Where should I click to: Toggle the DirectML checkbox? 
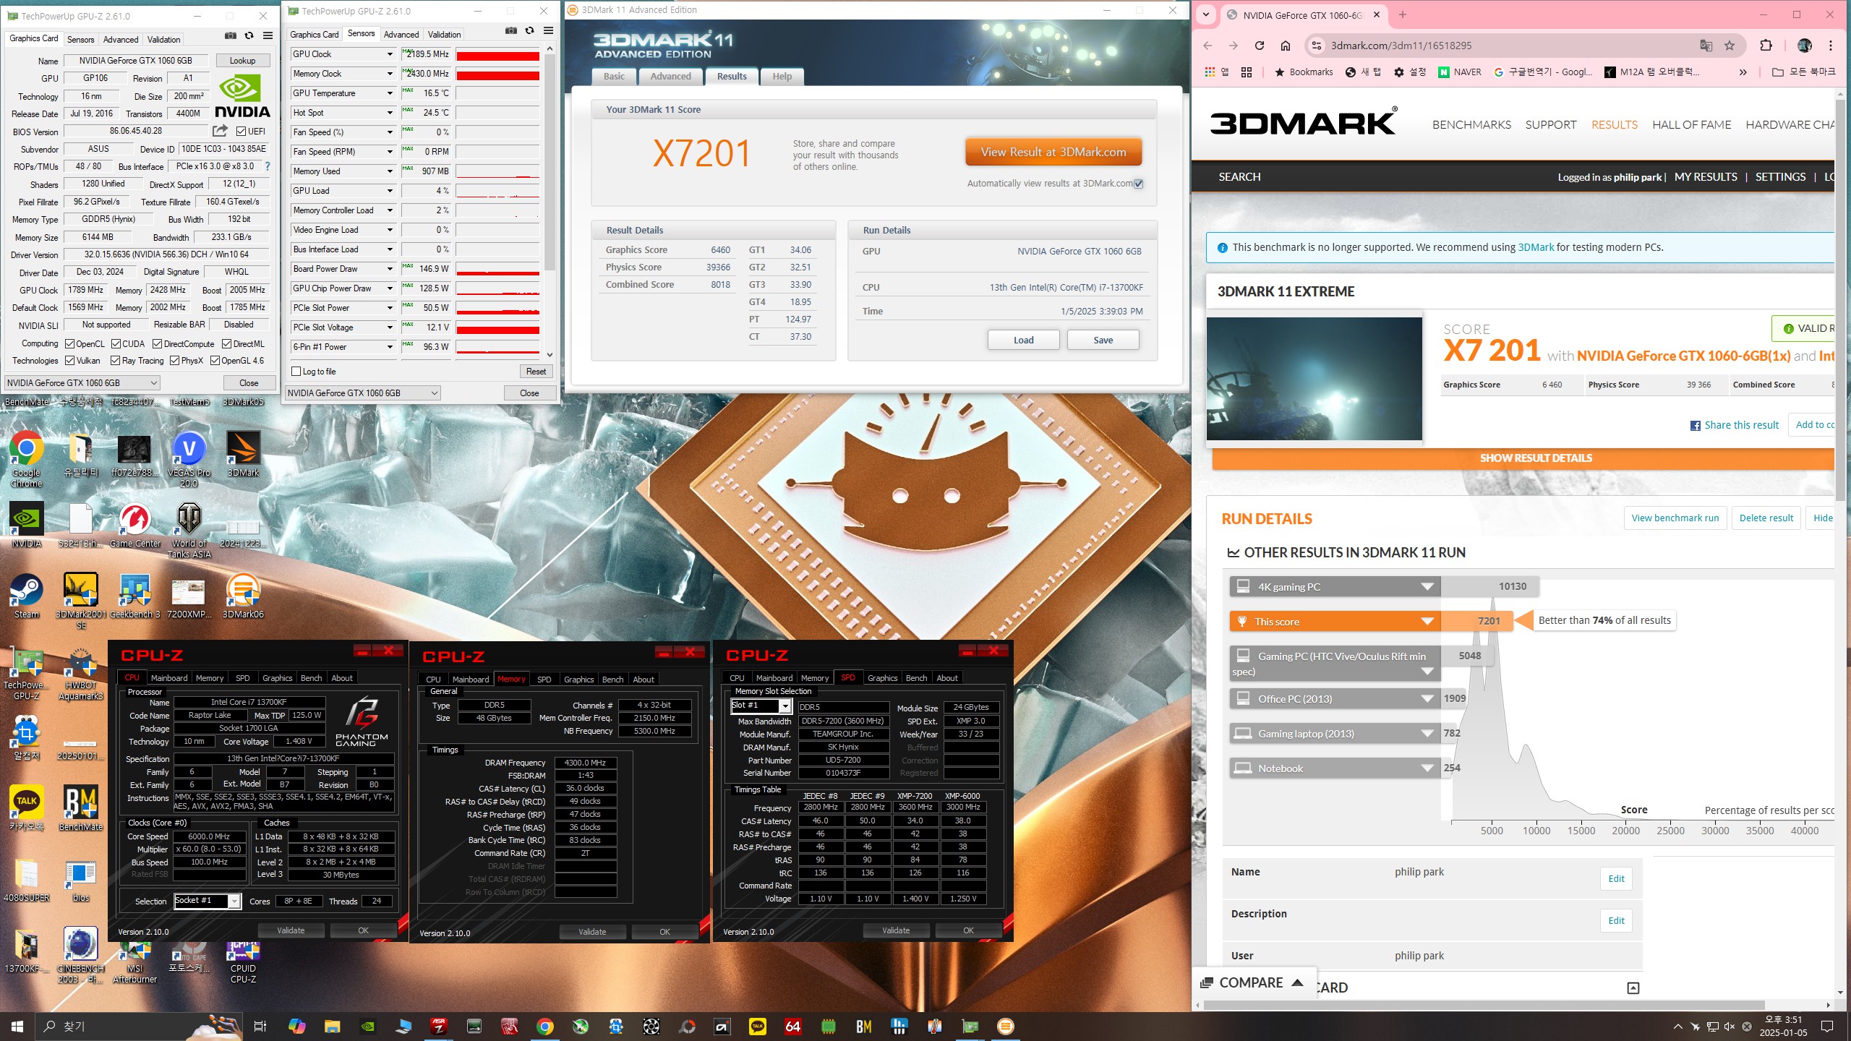point(226,344)
